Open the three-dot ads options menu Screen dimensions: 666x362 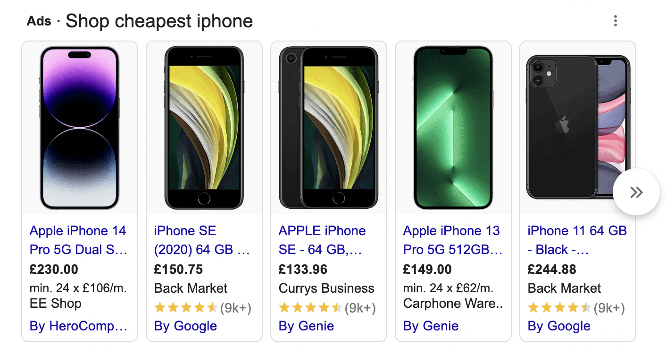coord(615,21)
